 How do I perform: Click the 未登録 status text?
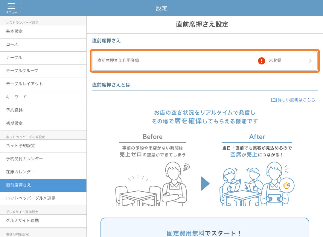(x=275, y=61)
